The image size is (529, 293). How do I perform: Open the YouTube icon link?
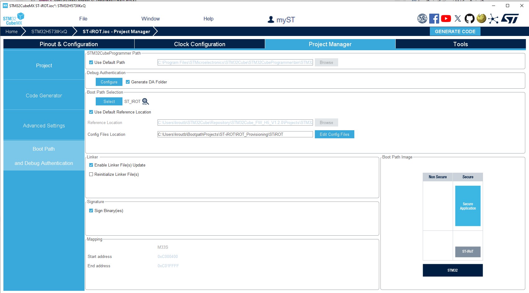click(446, 19)
